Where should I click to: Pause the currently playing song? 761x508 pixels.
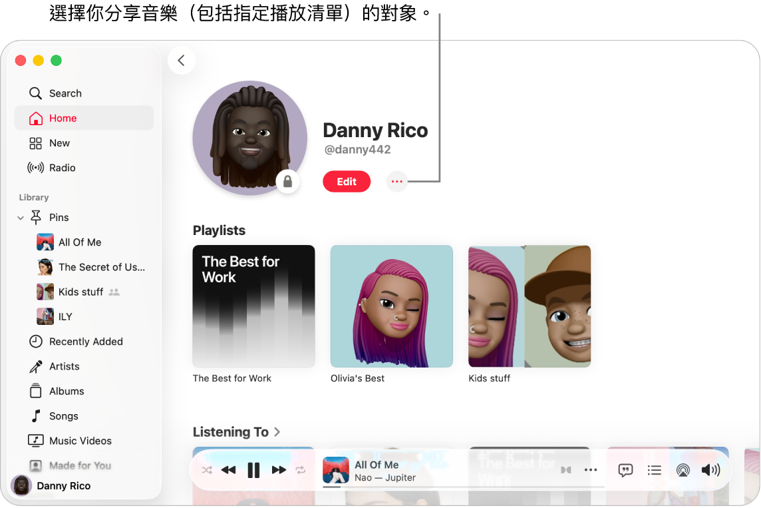[x=253, y=469]
